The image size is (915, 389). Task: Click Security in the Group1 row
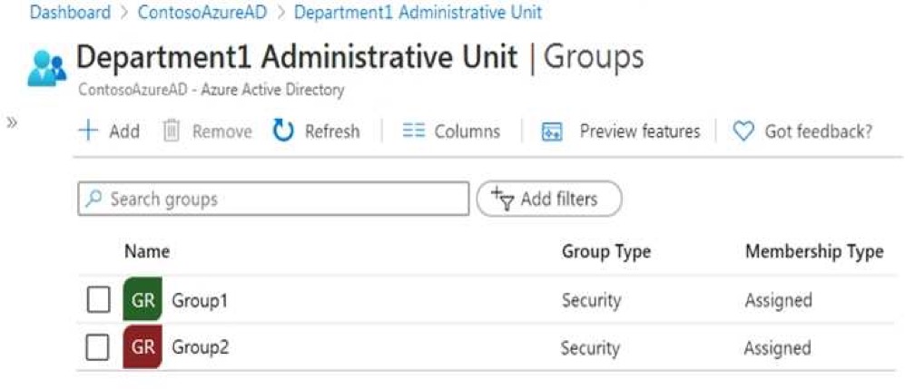(x=591, y=301)
